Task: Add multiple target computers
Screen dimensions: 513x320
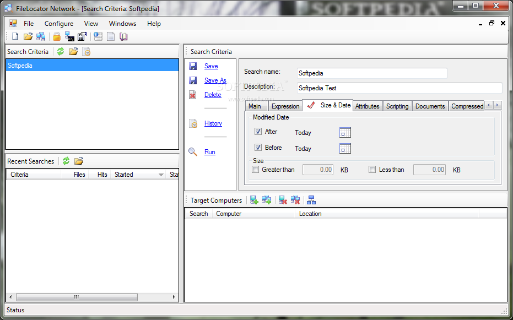Action: click(267, 200)
